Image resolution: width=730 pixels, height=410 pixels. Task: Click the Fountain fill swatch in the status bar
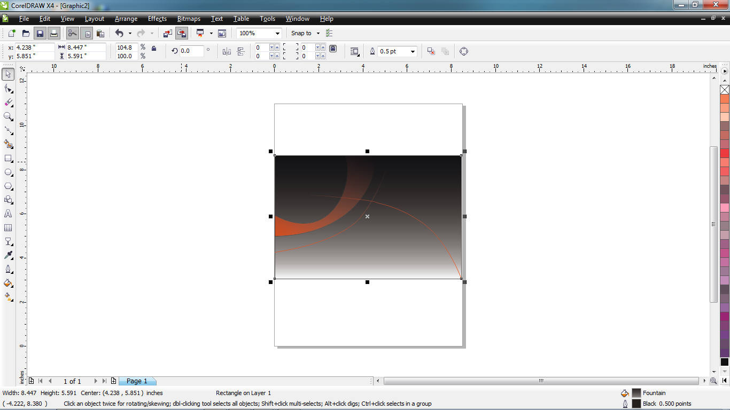(x=636, y=393)
